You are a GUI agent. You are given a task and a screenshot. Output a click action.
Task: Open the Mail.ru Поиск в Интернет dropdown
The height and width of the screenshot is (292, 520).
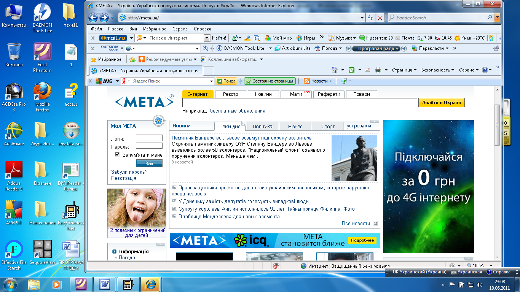click(x=207, y=38)
